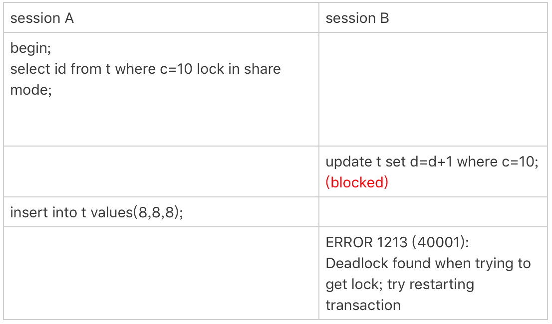Viewport: 552px width, 324px height.
Task: Click the ERROR 1213 (40001) text
Action: point(397,242)
